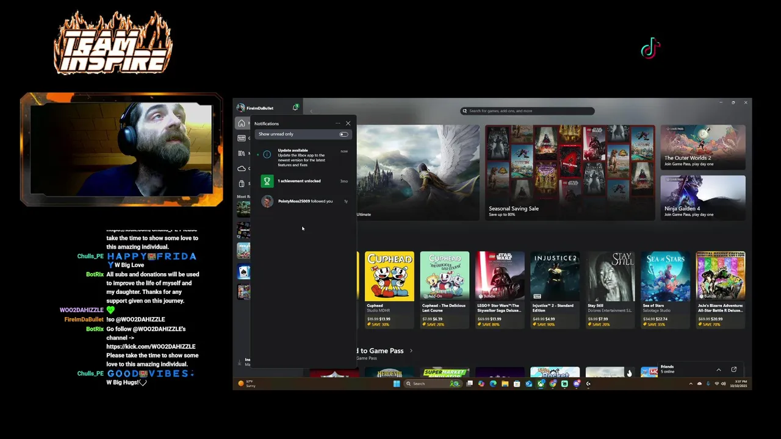Open the notifications bell icon
The image size is (781, 439).
tap(295, 107)
